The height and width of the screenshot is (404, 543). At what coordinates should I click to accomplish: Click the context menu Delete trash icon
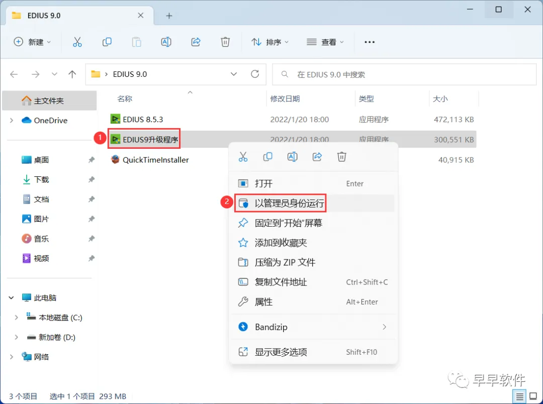(x=342, y=157)
